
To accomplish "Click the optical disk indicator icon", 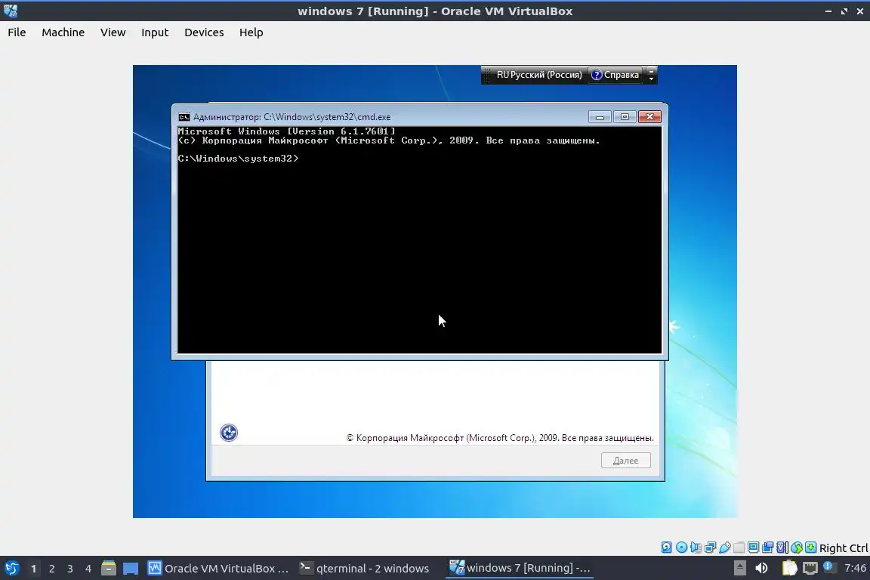I will (x=681, y=548).
